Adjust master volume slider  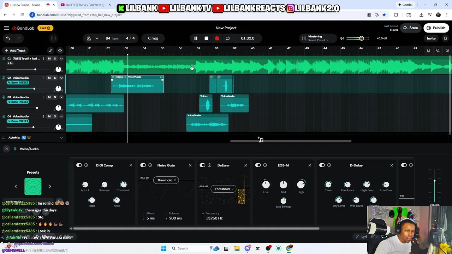coord(361,38)
